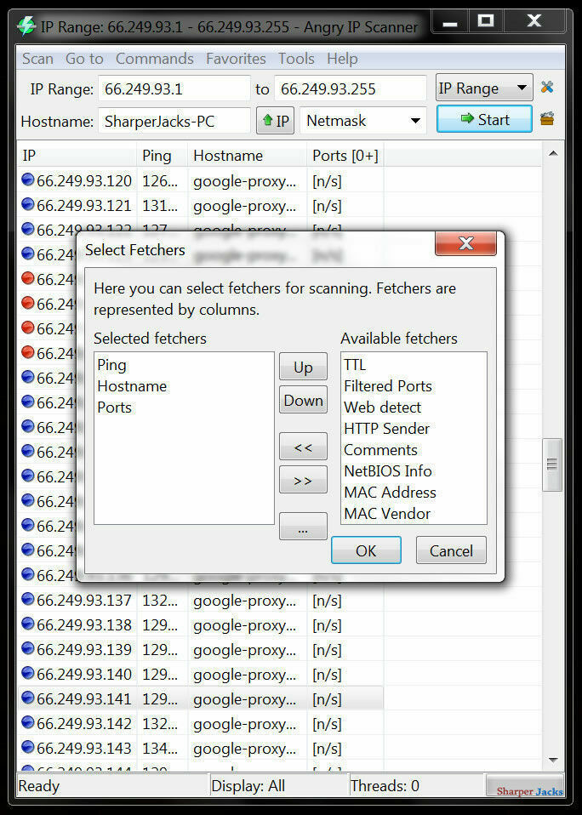Click the scrollbar up arrow
The image size is (582, 815).
click(553, 153)
